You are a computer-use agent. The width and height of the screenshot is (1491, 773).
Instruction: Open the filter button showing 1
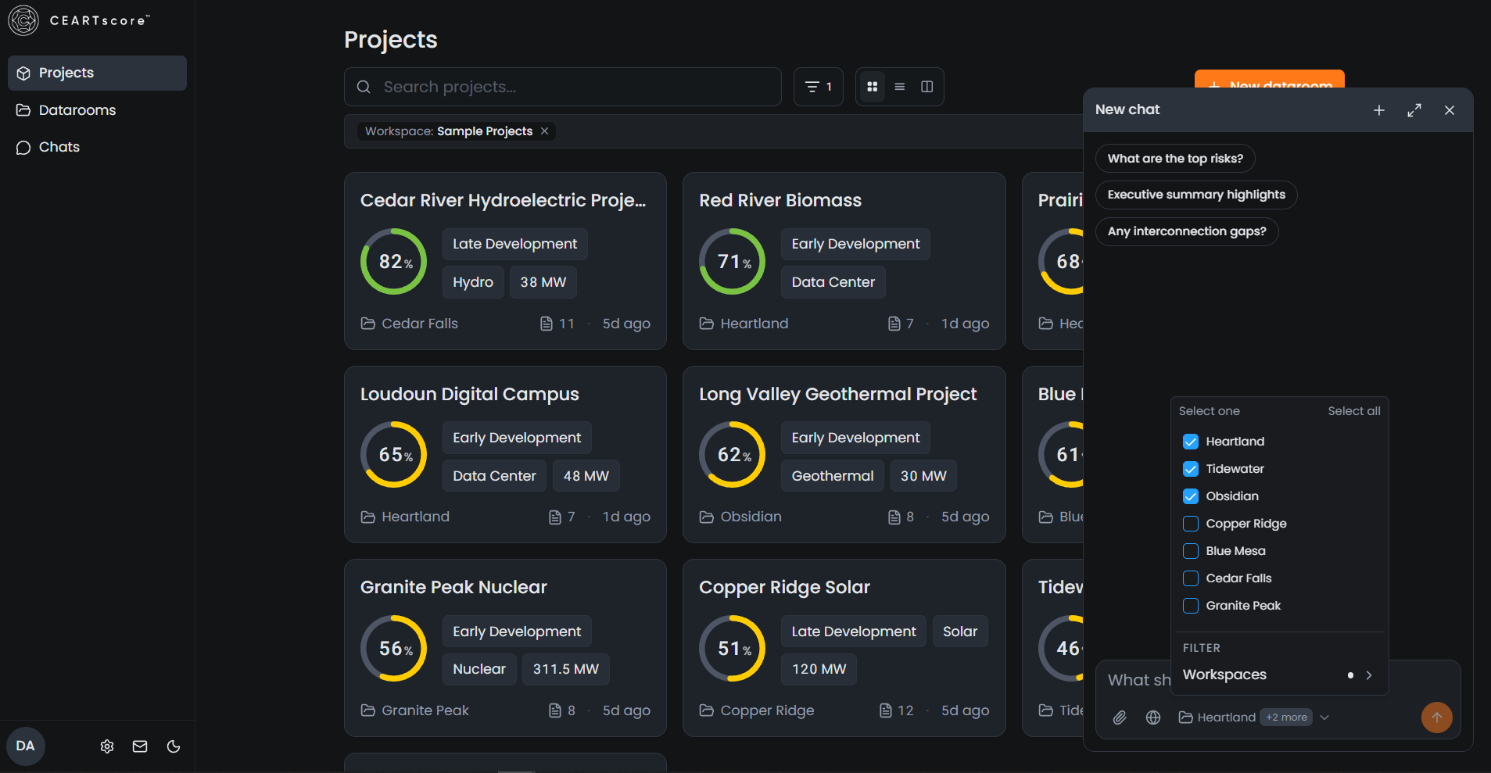(x=818, y=87)
